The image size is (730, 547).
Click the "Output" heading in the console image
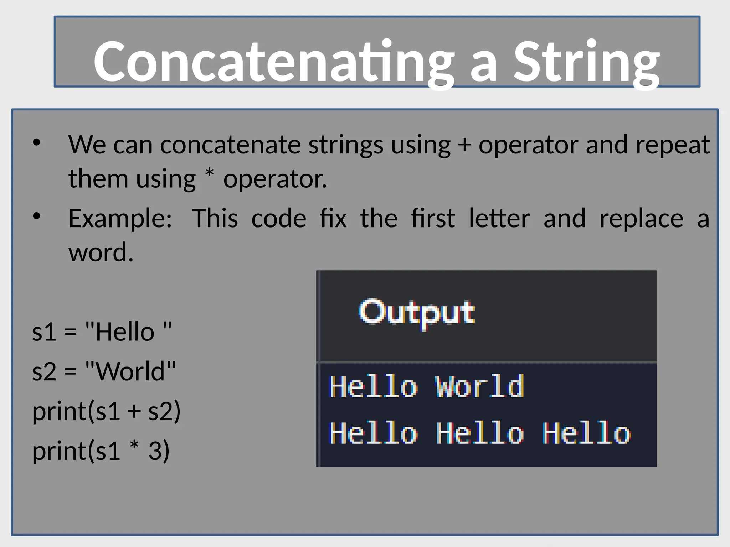[x=416, y=313]
